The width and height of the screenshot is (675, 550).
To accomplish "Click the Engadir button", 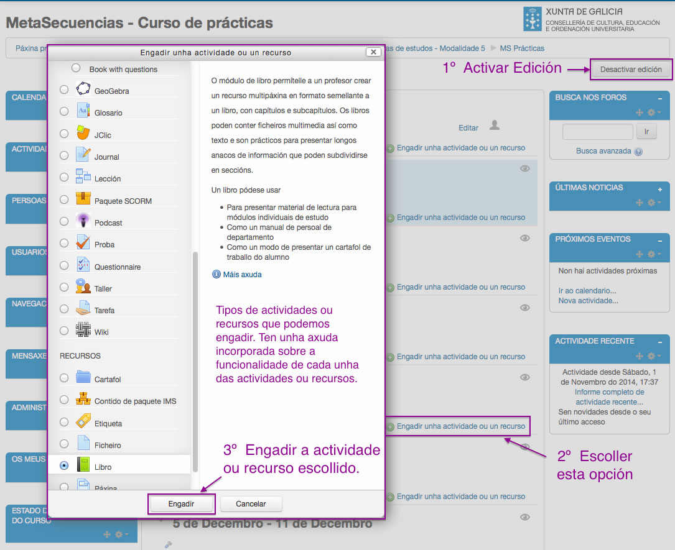I will click(181, 505).
